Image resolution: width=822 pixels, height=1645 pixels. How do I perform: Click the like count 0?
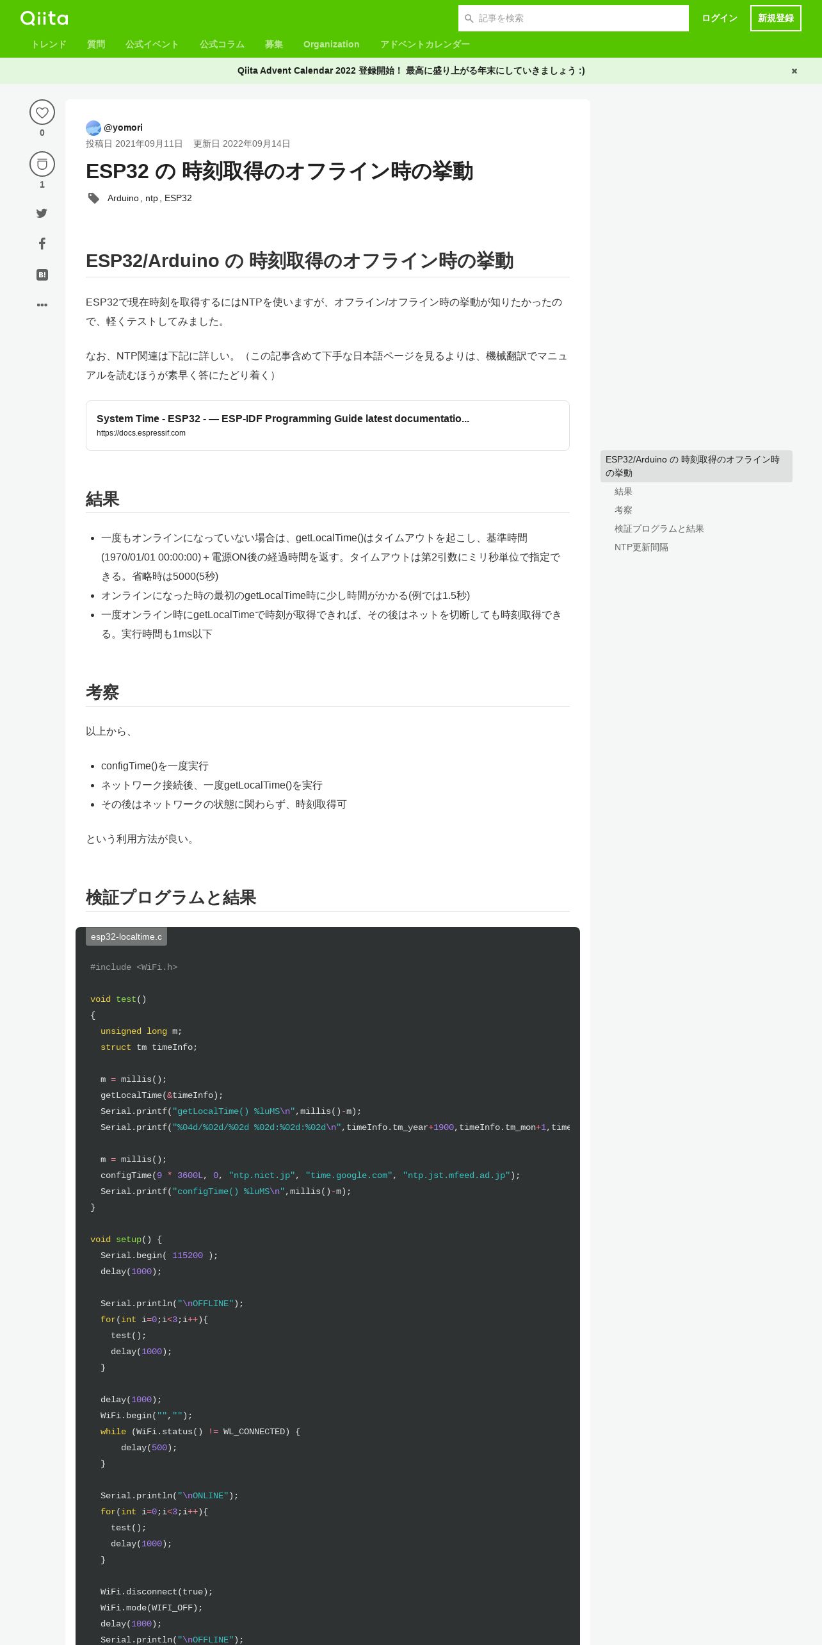tap(42, 133)
